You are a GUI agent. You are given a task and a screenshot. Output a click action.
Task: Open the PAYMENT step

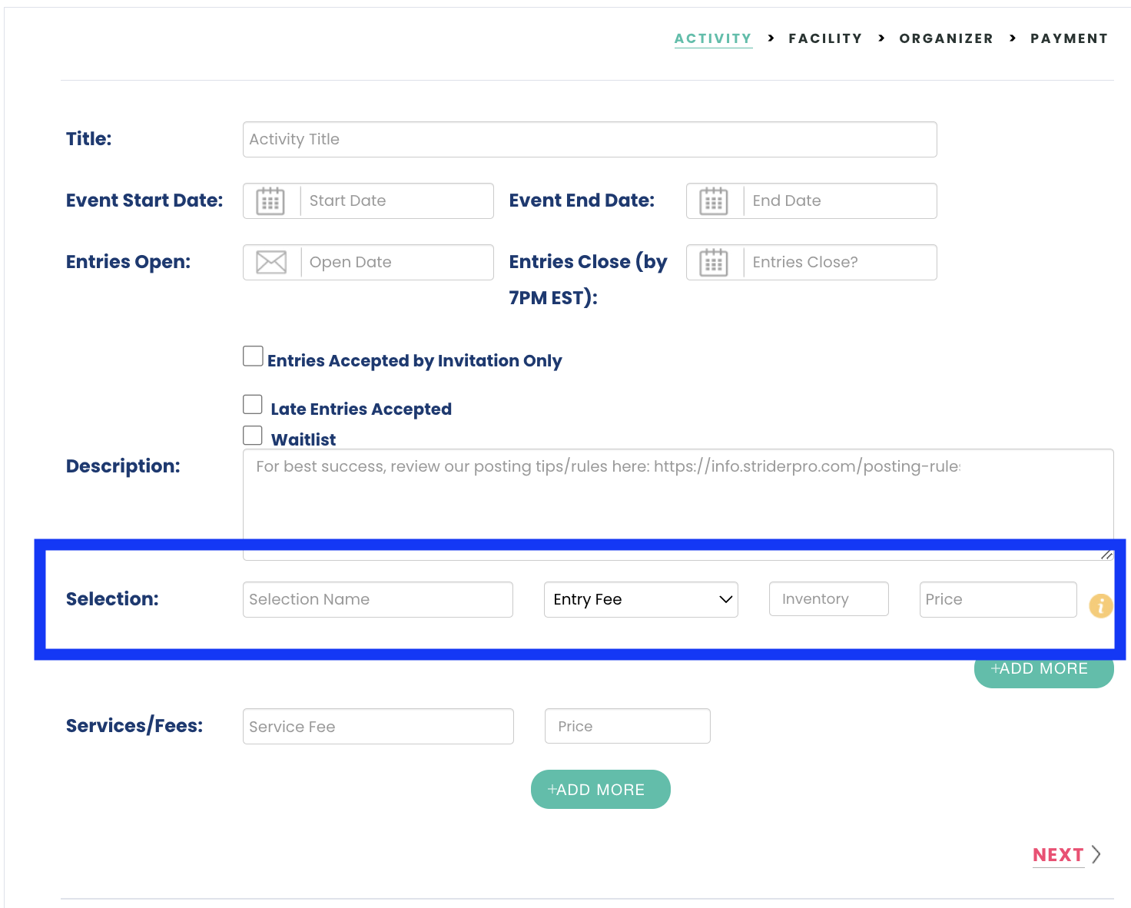click(1069, 38)
